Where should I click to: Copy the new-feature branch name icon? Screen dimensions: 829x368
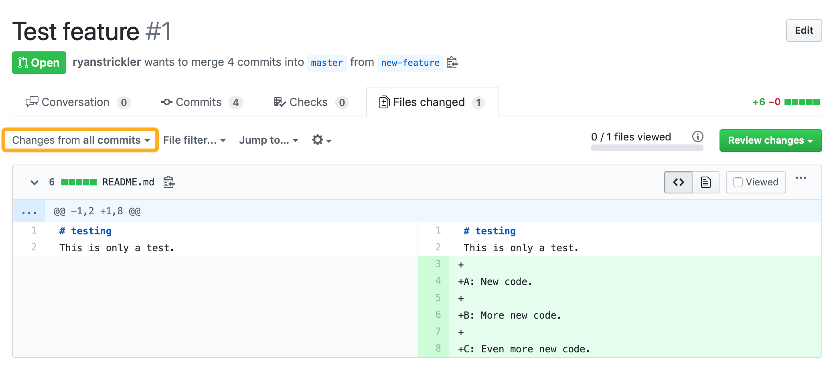tap(452, 63)
